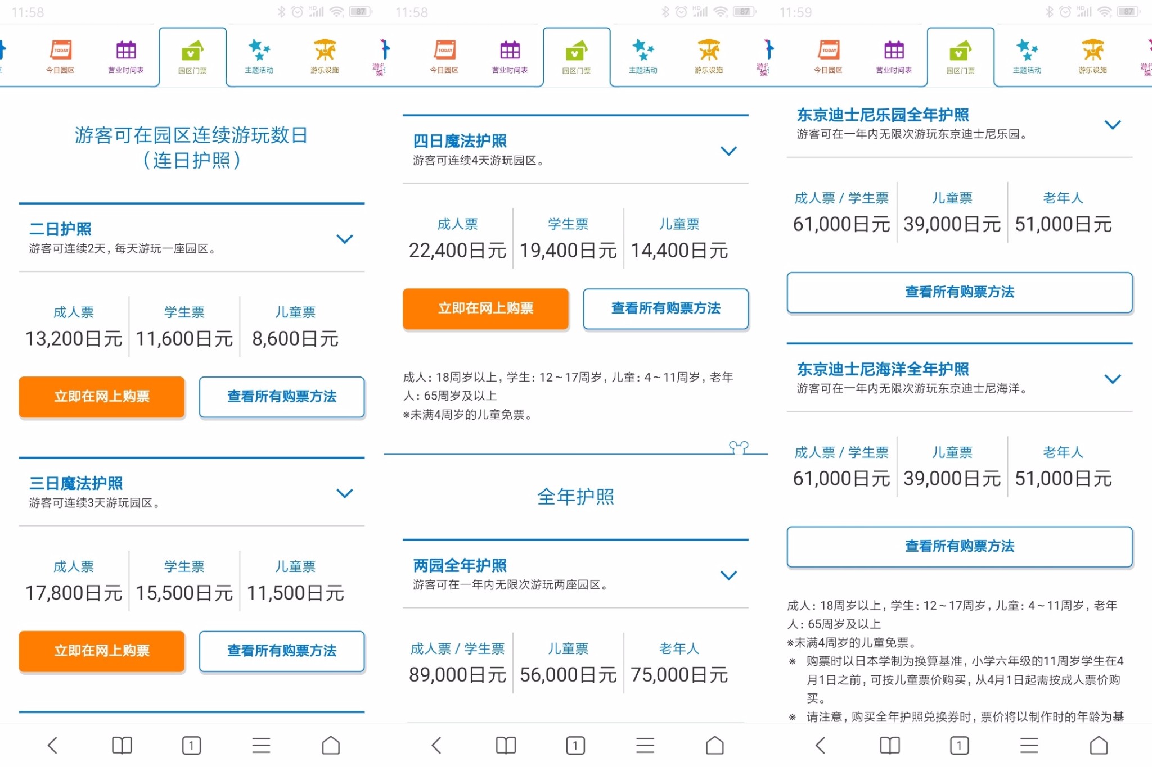Open 营业时间表 icon in middle screenshot
1152x767 pixels.
510,56
